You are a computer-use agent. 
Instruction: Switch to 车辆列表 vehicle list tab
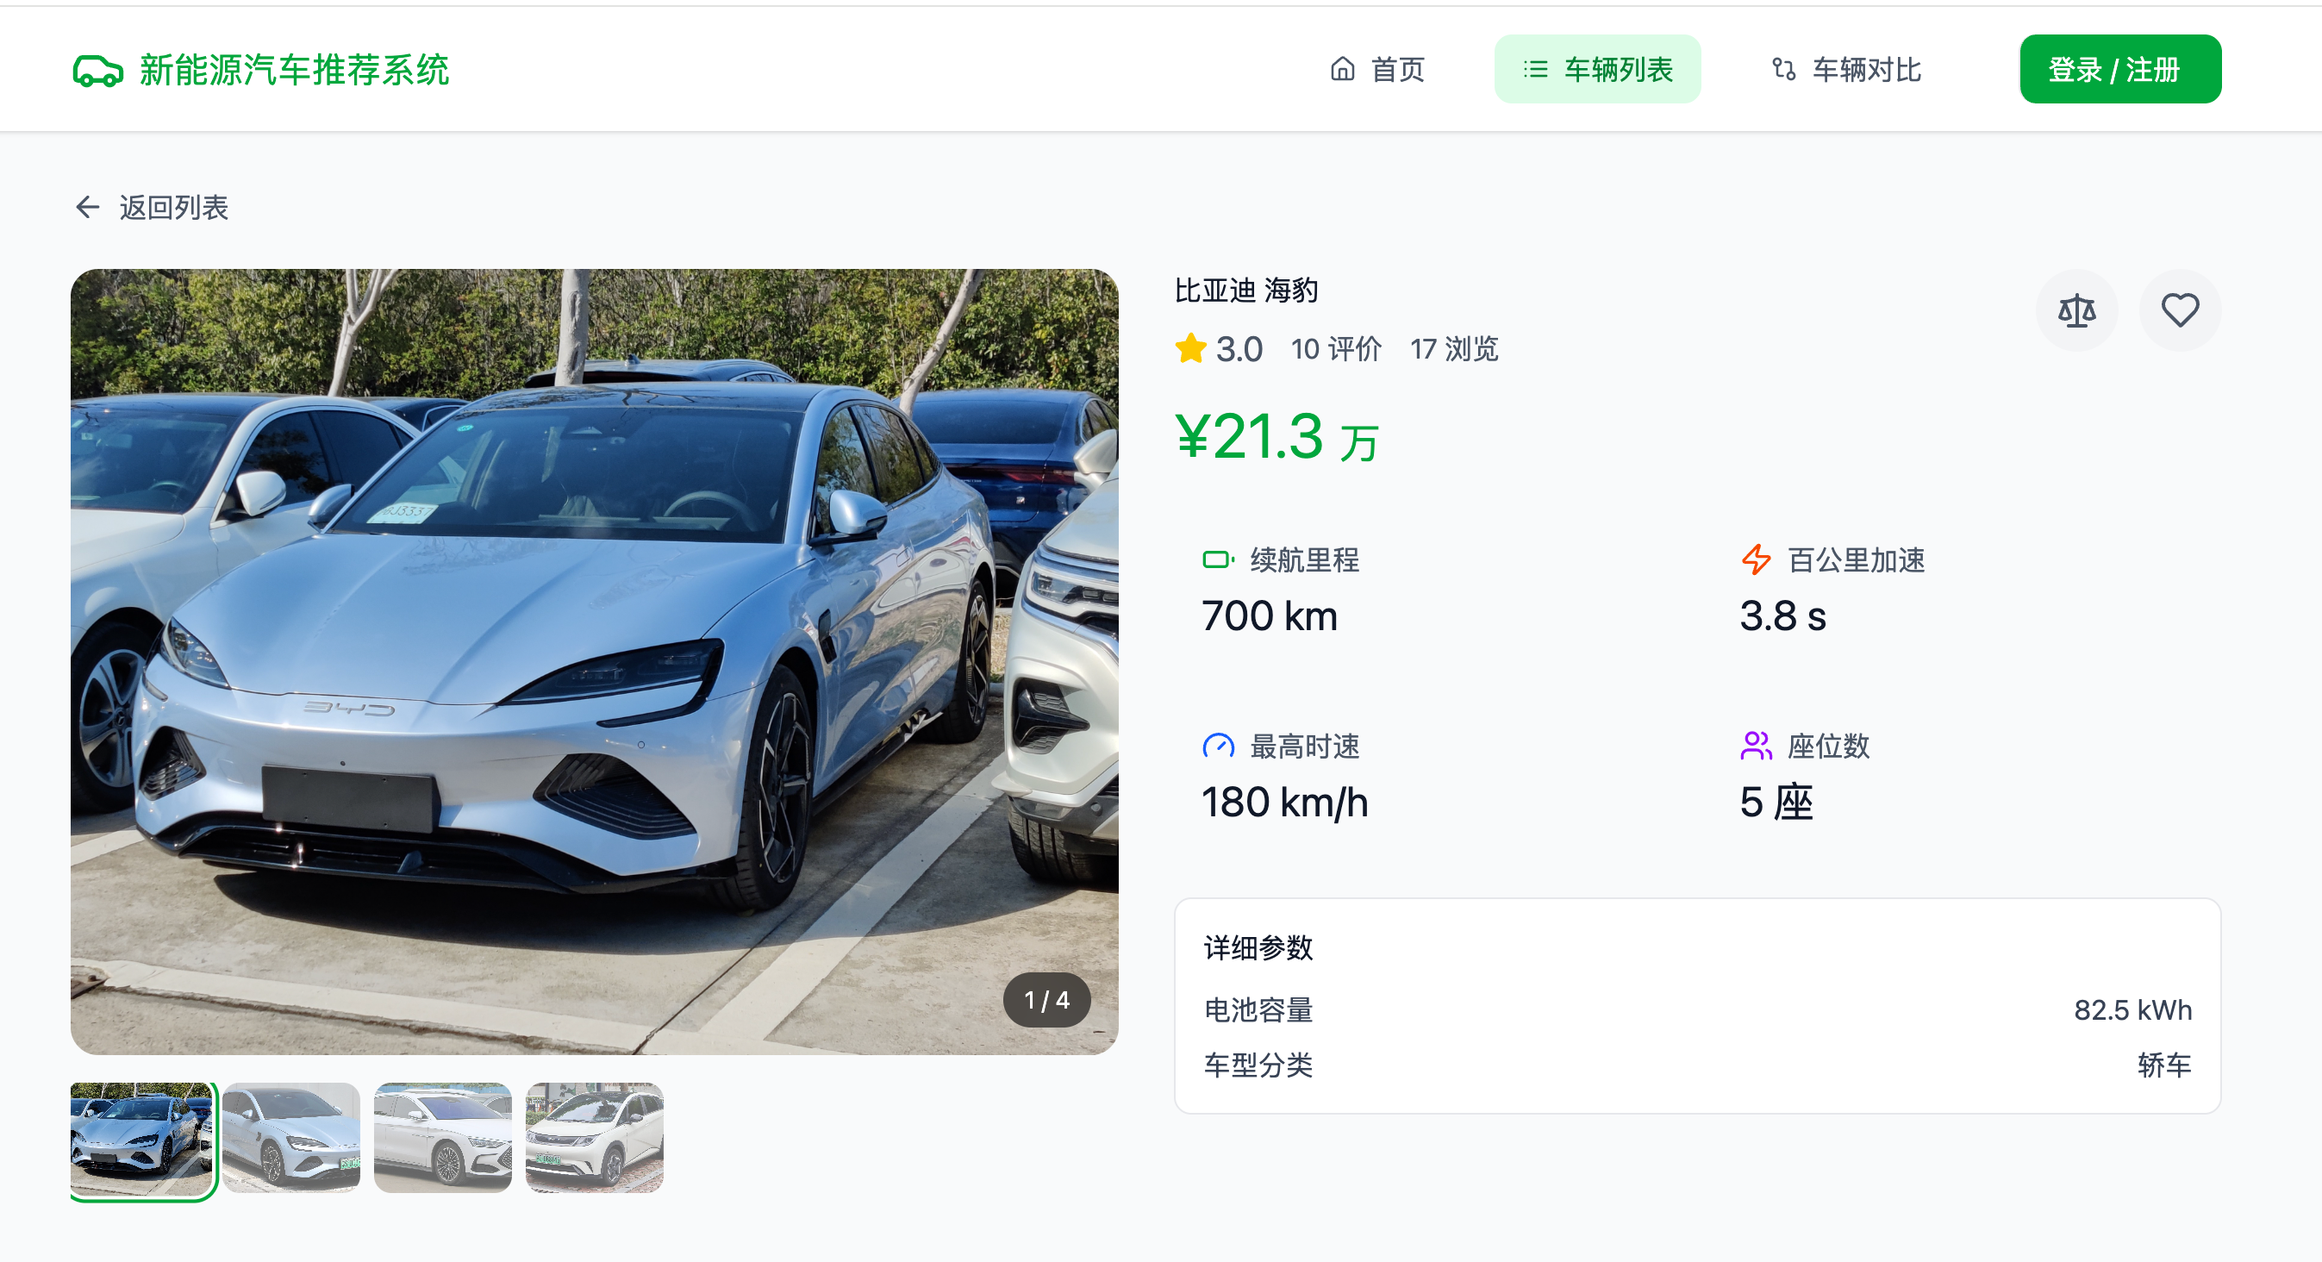click(x=1597, y=70)
